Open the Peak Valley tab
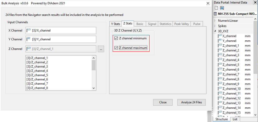Viewport: 258px width, 122px height. click(181, 24)
